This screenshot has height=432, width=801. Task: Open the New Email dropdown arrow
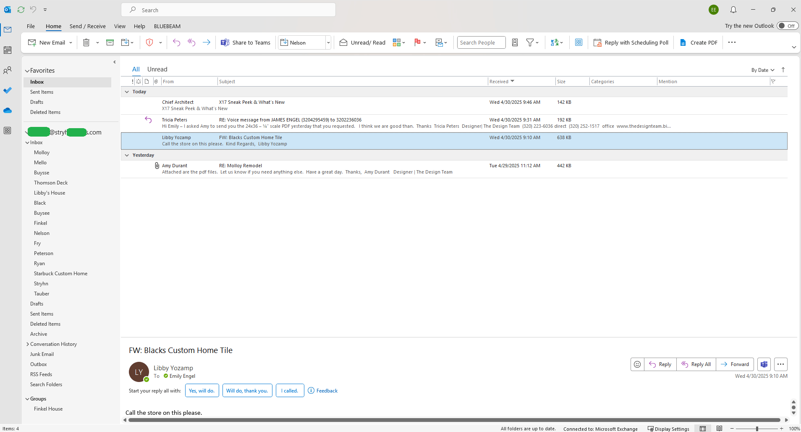click(71, 42)
